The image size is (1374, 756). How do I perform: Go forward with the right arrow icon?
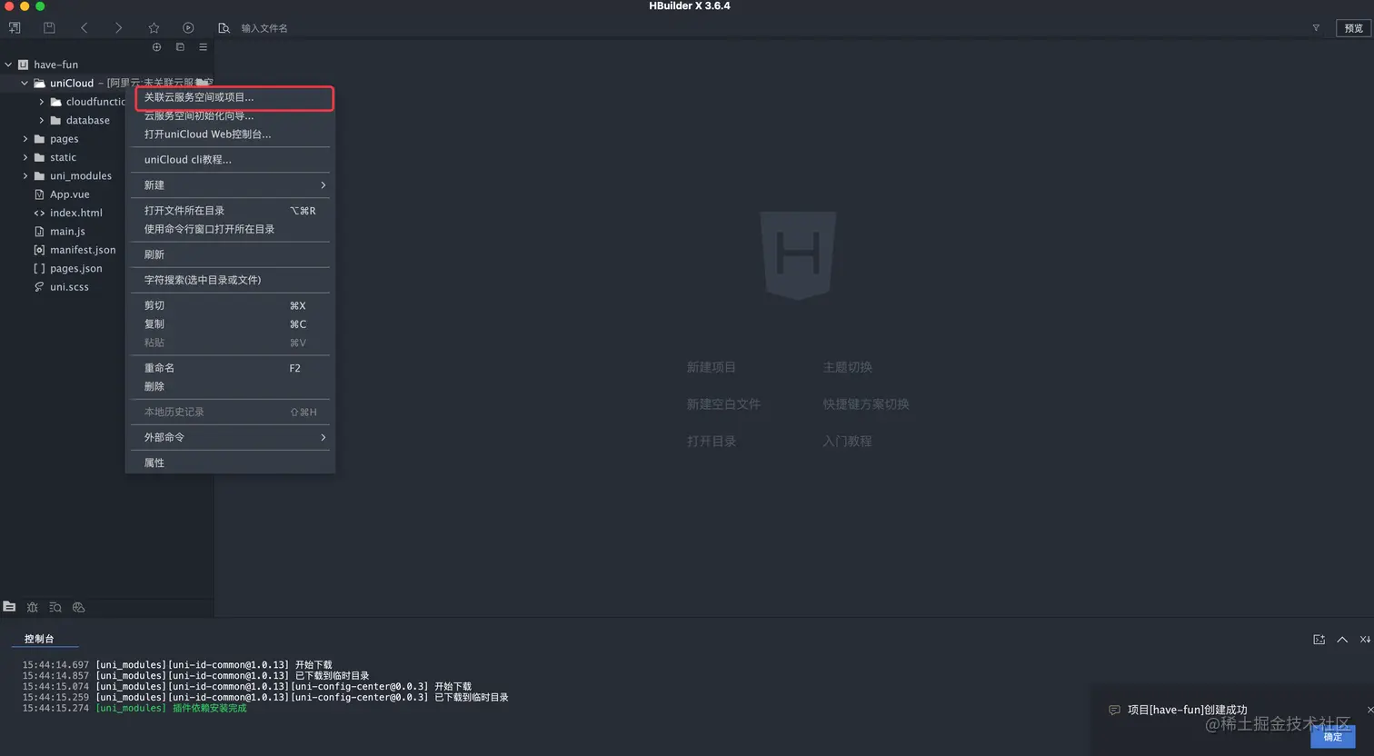point(118,28)
